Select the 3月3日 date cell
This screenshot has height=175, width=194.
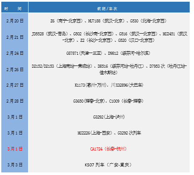click(15, 165)
